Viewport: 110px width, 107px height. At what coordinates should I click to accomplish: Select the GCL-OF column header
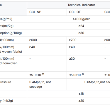tap(84, 12)
